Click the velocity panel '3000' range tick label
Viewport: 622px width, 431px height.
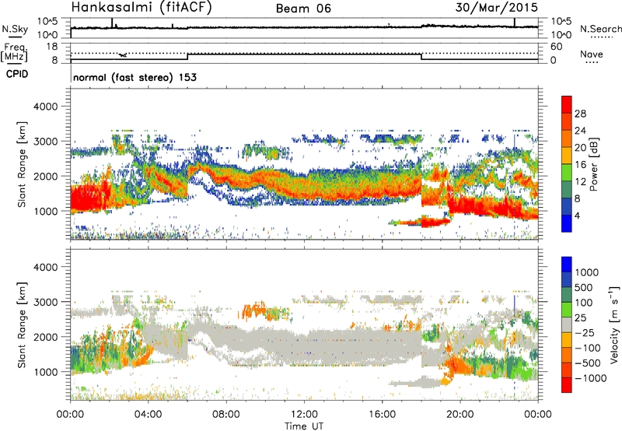[x=46, y=302]
